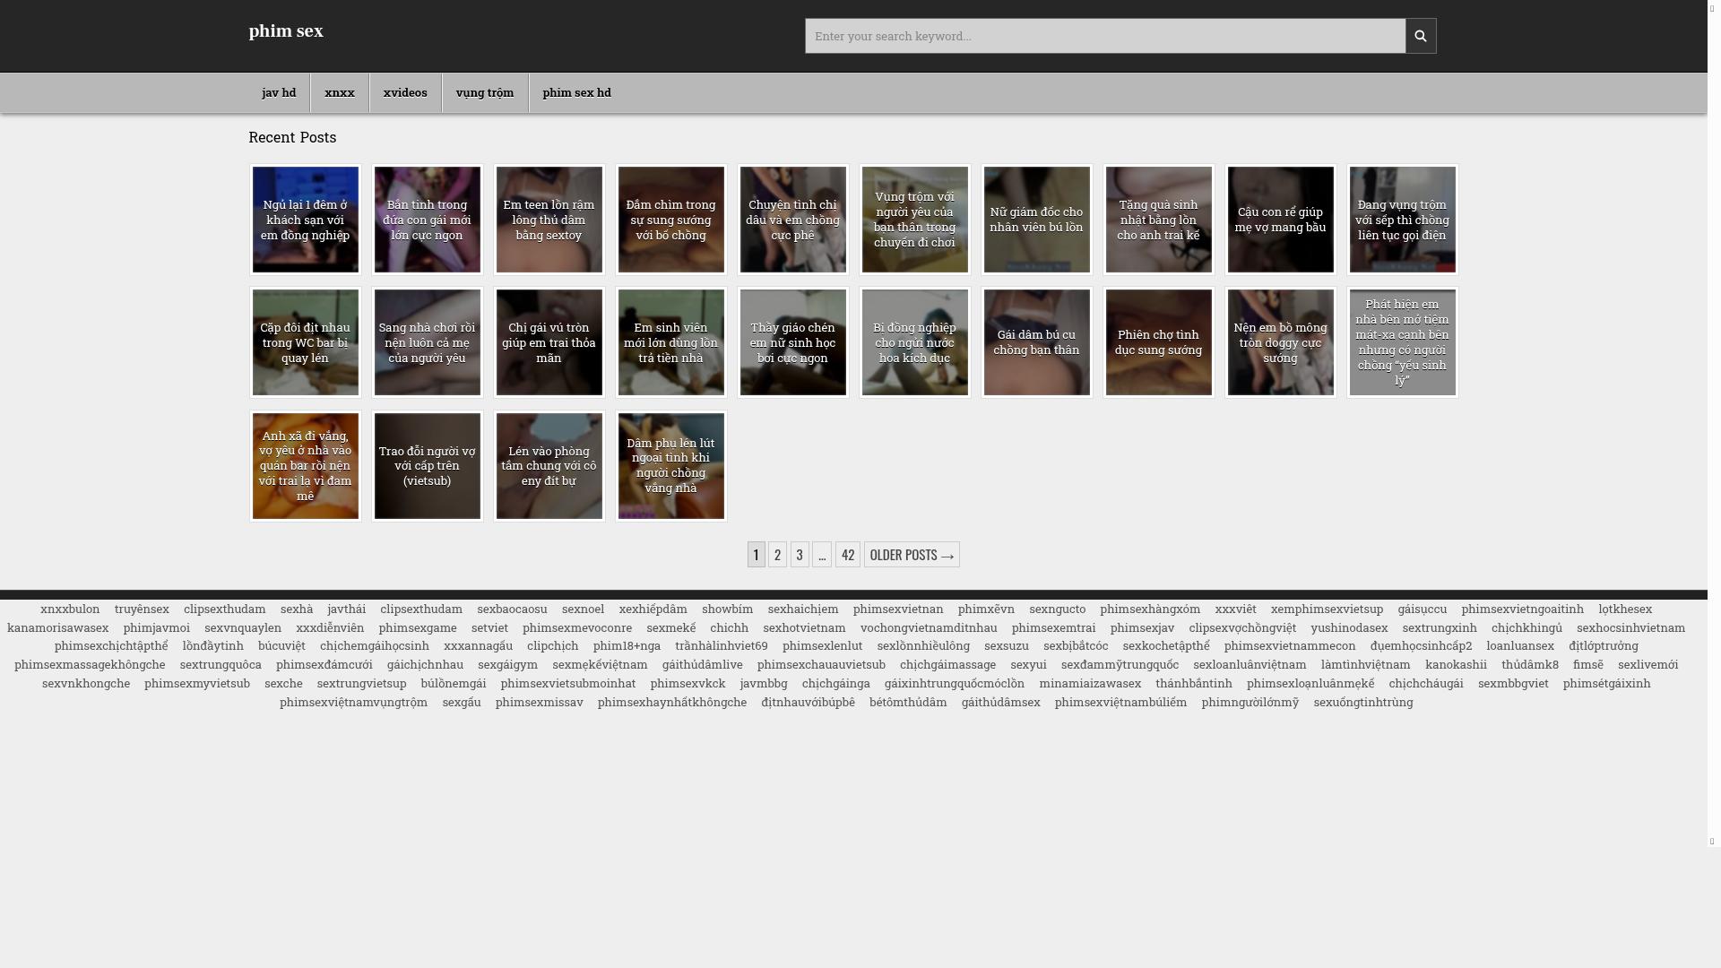Select the xnxx navigation item
Image resolution: width=1721 pixels, height=968 pixels.
coord(340,92)
